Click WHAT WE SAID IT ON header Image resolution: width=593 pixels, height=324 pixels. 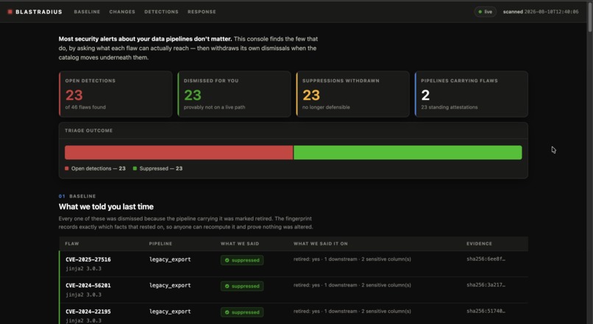(320, 244)
